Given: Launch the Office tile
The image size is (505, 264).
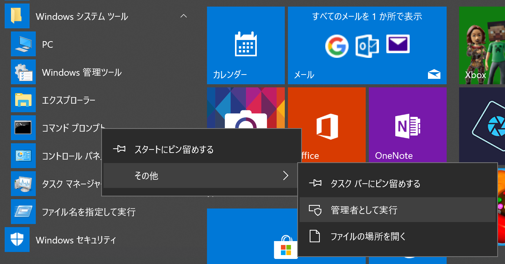Looking at the screenshot, I should [327, 125].
